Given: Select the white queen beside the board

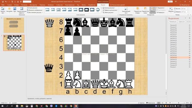Looking at the screenshot, I should click(x=49, y=23).
